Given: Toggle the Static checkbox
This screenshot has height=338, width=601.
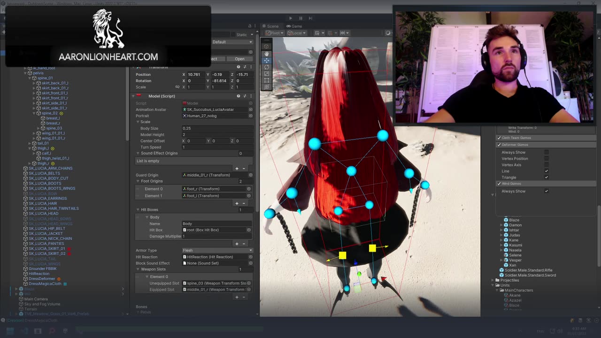Looking at the screenshot, I should click(232, 35).
